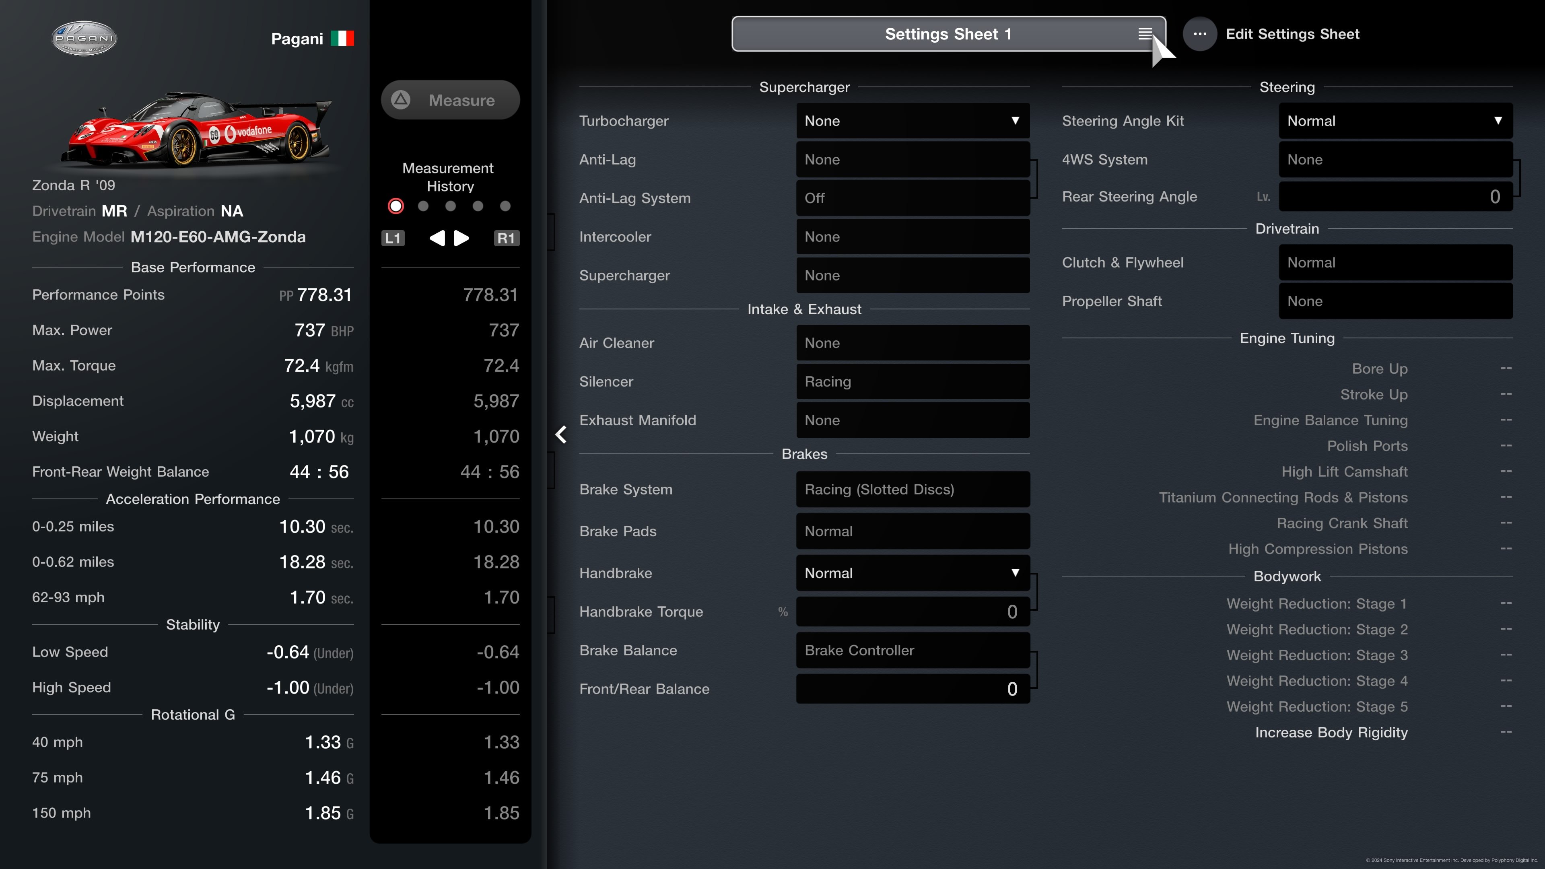This screenshot has width=1545, height=869.
Task: Adjust the Handbrake Torque value field
Action: pos(913,612)
